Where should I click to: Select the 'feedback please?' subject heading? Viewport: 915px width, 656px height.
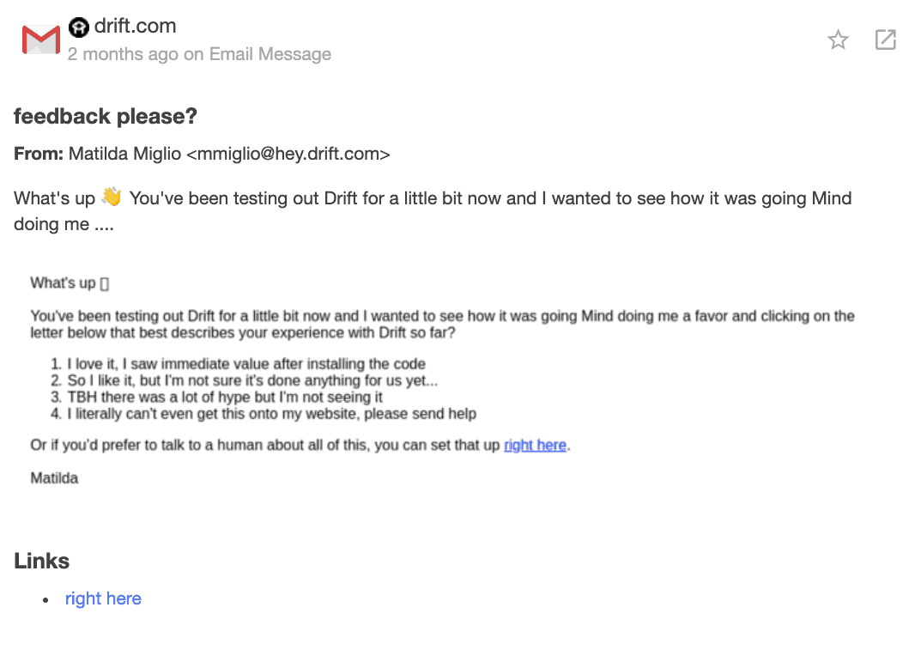coord(105,116)
